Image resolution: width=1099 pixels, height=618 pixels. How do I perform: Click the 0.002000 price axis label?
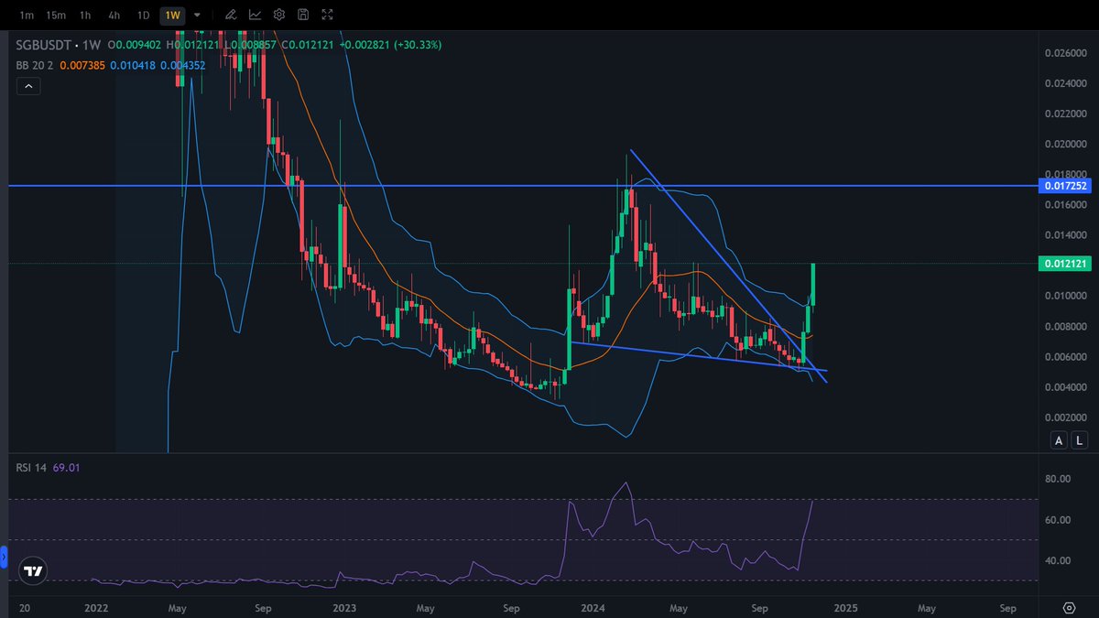coord(1065,417)
